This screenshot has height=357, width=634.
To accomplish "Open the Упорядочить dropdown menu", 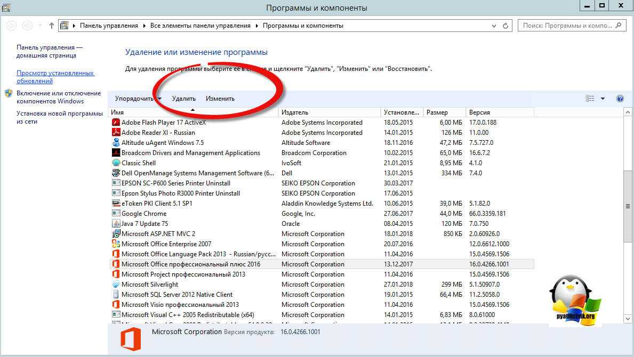I will click(138, 99).
